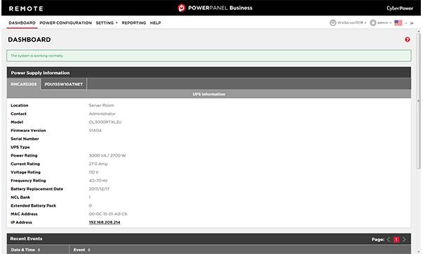Click the admin user avatar icon
Screen dimensions: 423x254
[373, 23]
